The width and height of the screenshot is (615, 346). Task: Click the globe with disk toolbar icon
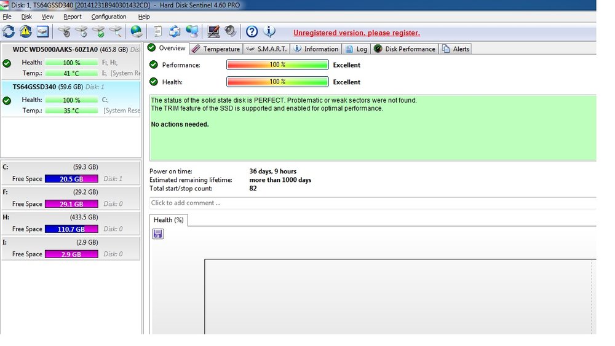(137, 31)
